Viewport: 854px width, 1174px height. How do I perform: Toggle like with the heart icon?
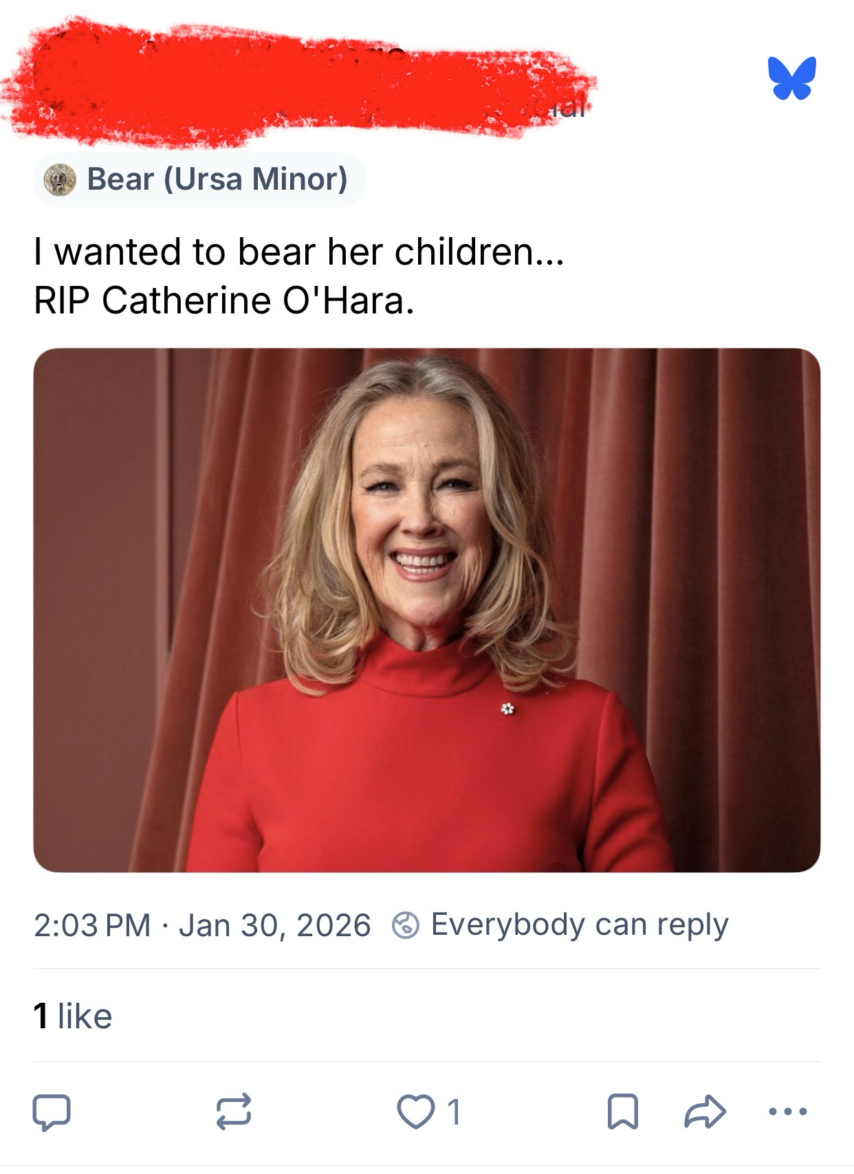tap(415, 1111)
